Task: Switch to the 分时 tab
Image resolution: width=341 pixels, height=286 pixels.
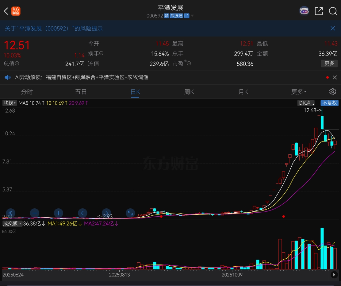Action: (27, 92)
